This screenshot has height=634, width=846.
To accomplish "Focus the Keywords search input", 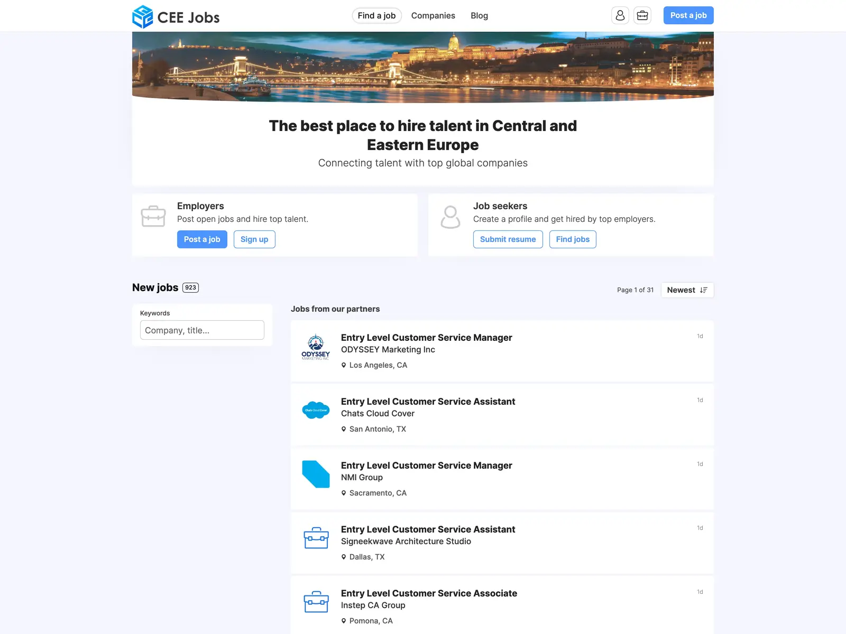I will point(202,330).
